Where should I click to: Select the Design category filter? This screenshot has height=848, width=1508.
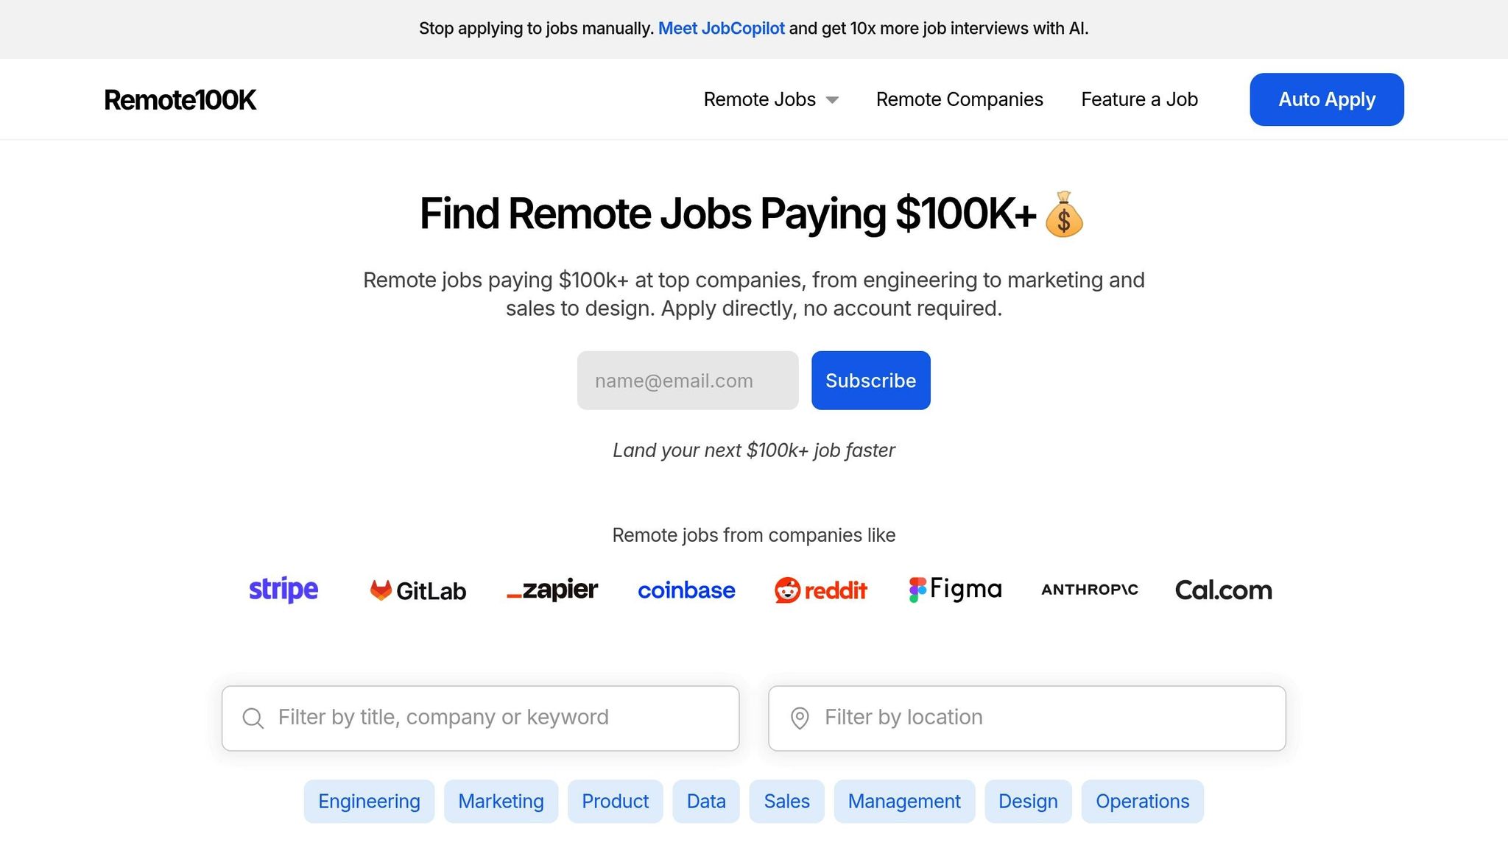[x=1028, y=801]
